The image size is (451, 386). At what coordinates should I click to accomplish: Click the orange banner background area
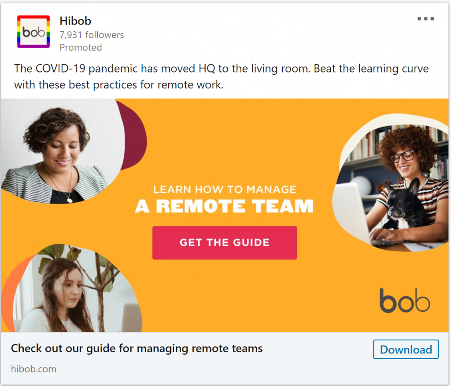pos(230,138)
